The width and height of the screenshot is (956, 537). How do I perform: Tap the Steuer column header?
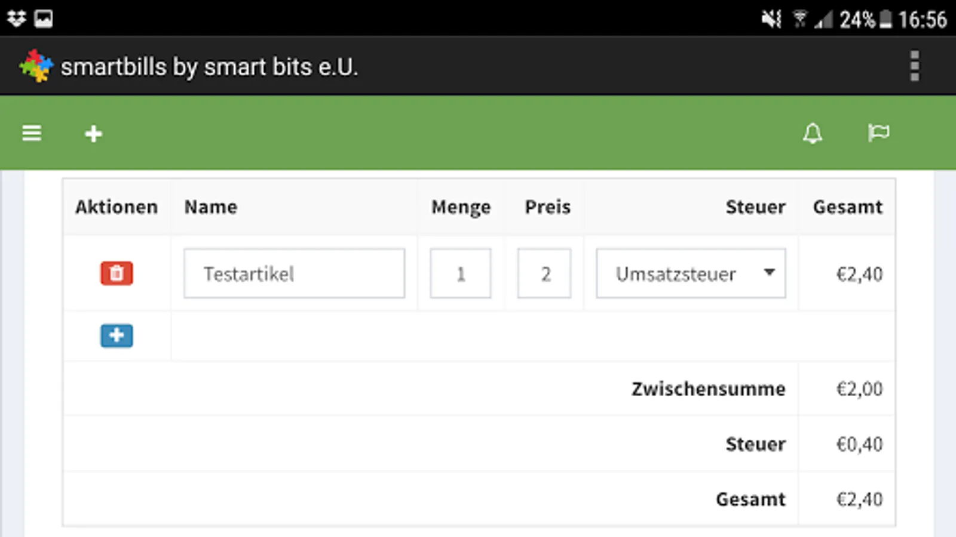click(755, 207)
